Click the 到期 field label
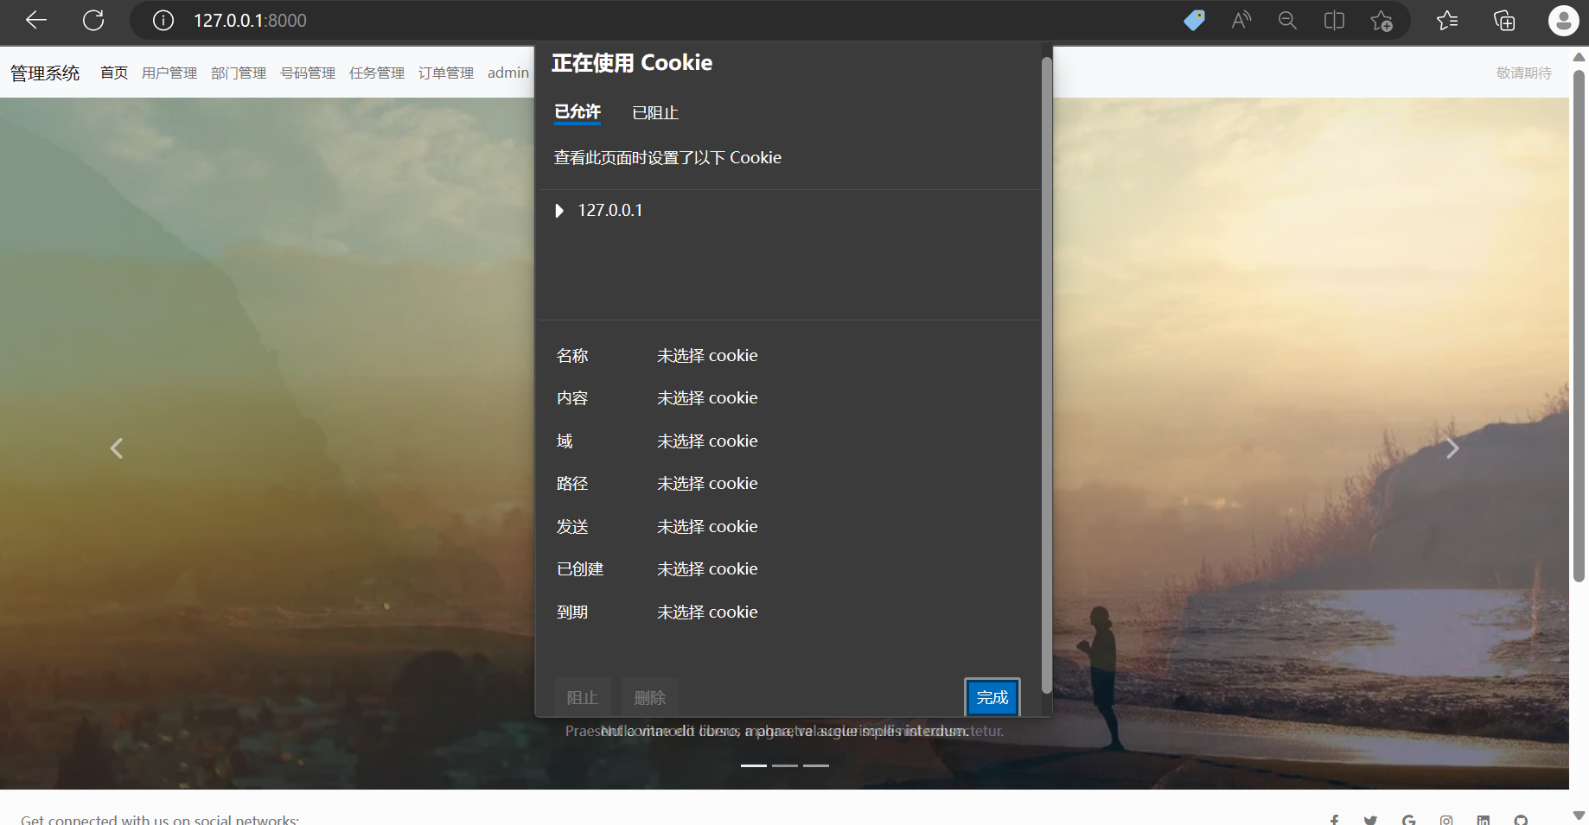Screen dimensions: 1589x825 572,612
